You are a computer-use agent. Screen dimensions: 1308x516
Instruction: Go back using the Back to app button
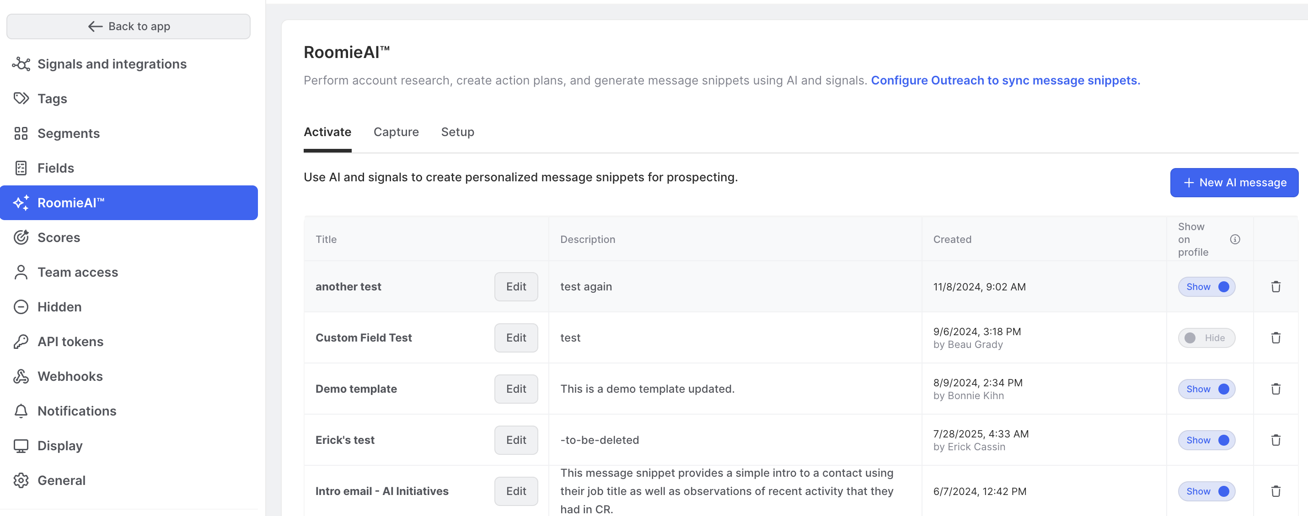pos(129,26)
